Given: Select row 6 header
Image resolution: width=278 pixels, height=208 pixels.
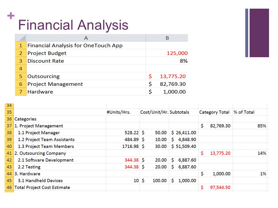Looking at the screenshot, I should [x=21, y=84].
